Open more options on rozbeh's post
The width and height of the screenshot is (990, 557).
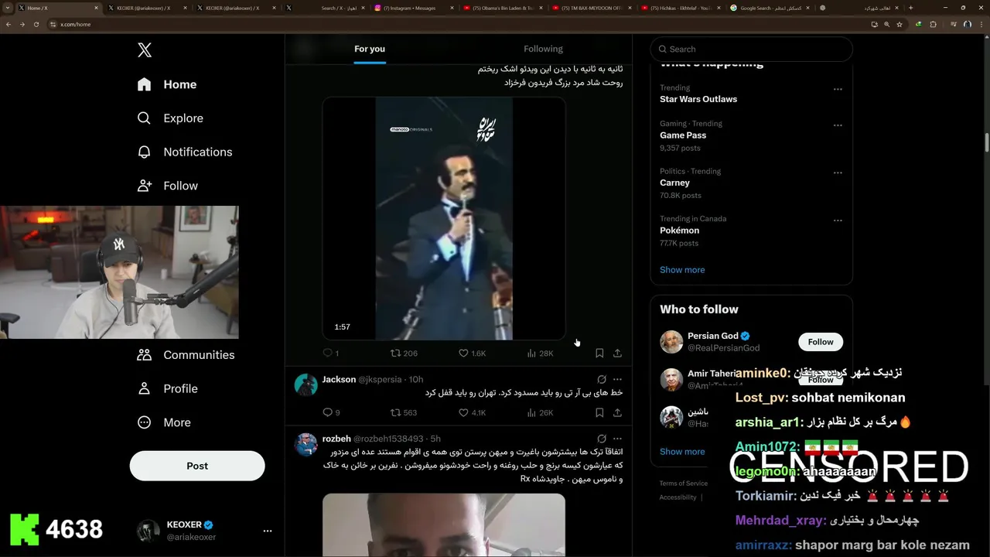point(617,439)
